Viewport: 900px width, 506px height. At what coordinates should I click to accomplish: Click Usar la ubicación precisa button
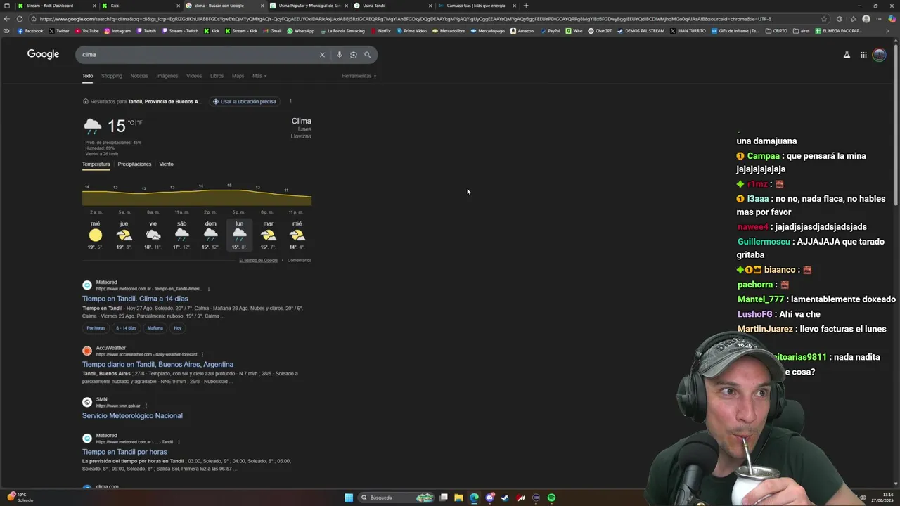245,101
